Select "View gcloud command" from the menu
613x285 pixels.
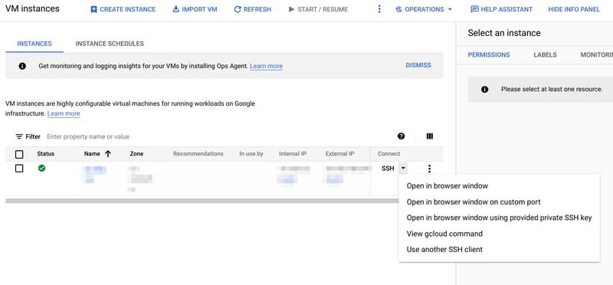(444, 234)
